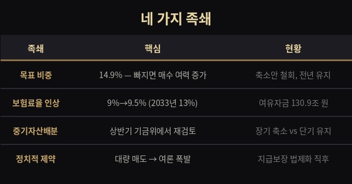Select the cell 9%→9.5% (2033년 13%)
The height and width of the screenshot is (184, 352).
[x=153, y=103]
